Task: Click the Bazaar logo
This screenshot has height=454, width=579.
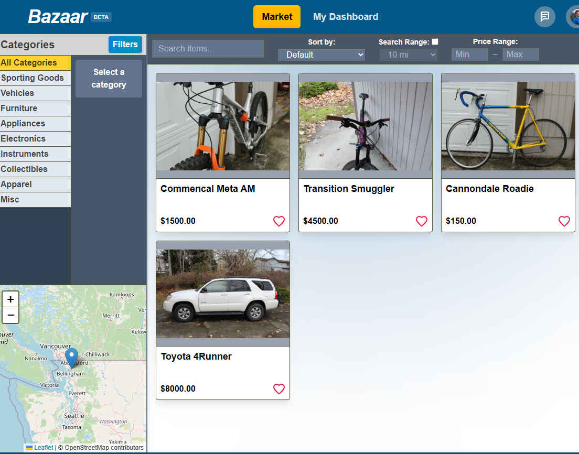Action: pyautogui.click(x=57, y=16)
